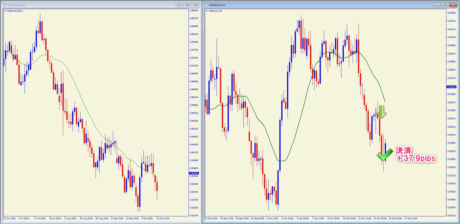Click the 23 Sep 2019 date label
This screenshot has height=224, width=460.
coord(132,218)
